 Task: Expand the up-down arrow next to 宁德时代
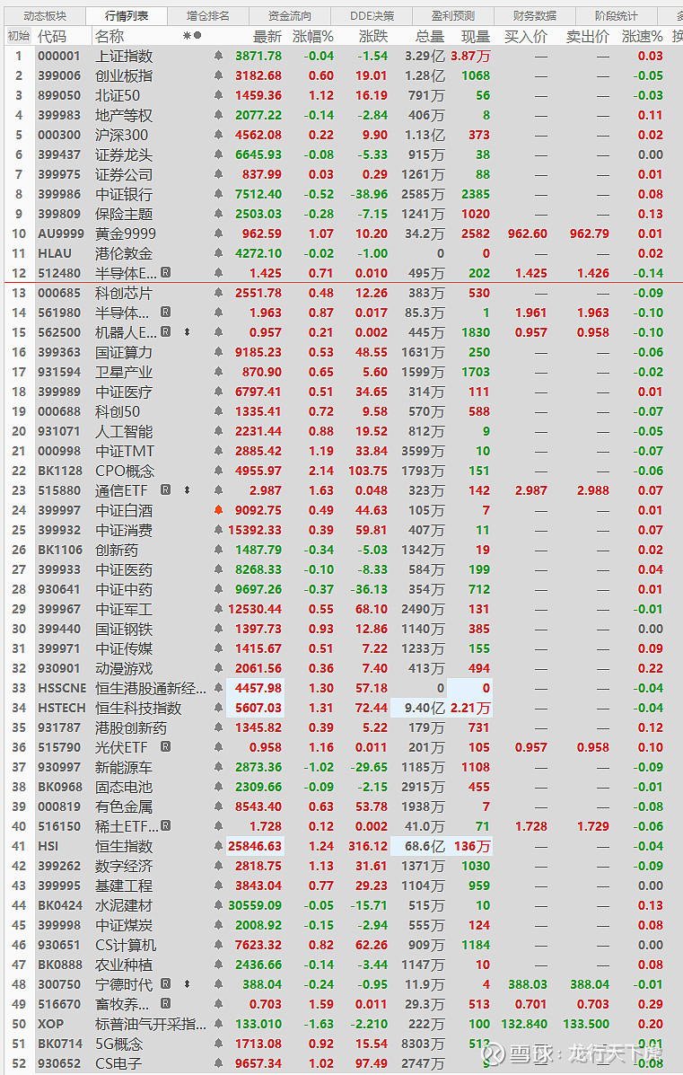[x=187, y=984]
